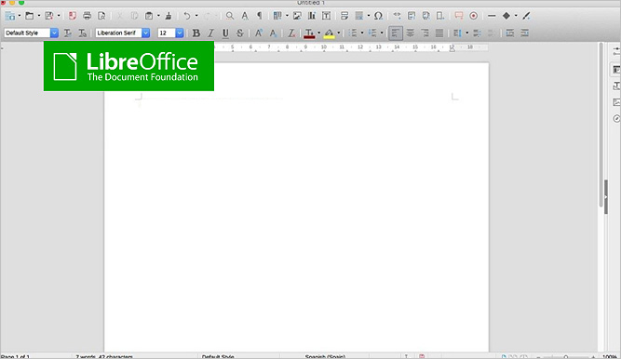Toggle bulleted list
Screen dimensions: 621x359
[353, 33]
